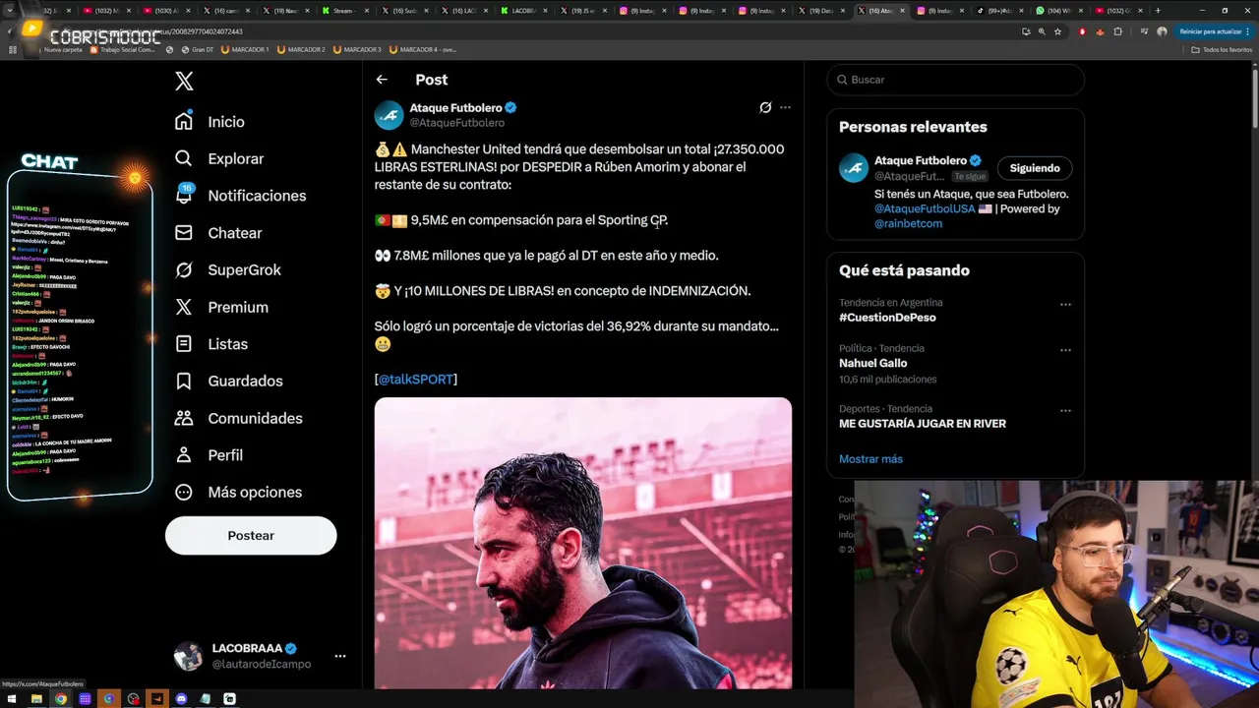Bookmark page with star icon in address bar

pyautogui.click(x=1057, y=31)
